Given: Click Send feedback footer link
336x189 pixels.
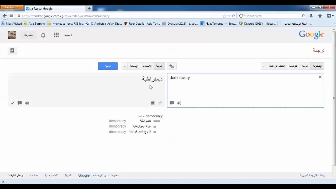Looking at the screenshot, I should click(15, 175).
